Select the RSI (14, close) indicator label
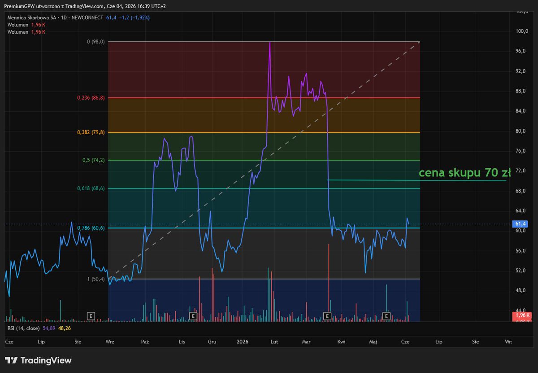The image size is (538, 373). (x=24, y=328)
